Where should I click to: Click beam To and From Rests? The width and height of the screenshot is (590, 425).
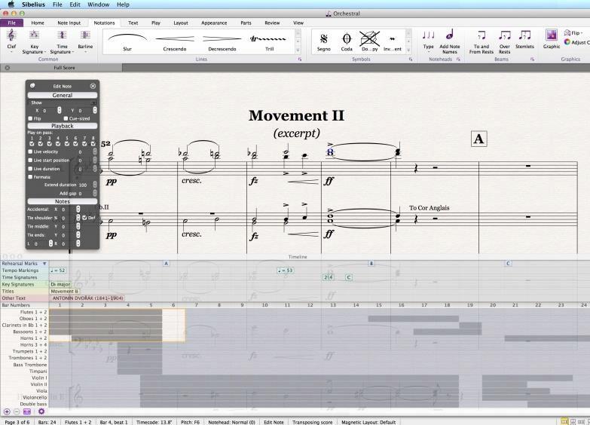point(481,41)
